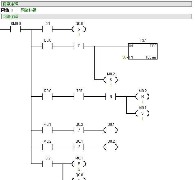Click the Q0.0 set coil after I0.1

click(79, 29)
